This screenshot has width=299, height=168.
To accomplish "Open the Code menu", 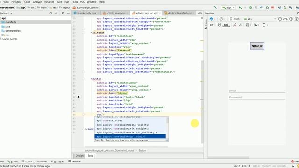I will click(27, 2).
